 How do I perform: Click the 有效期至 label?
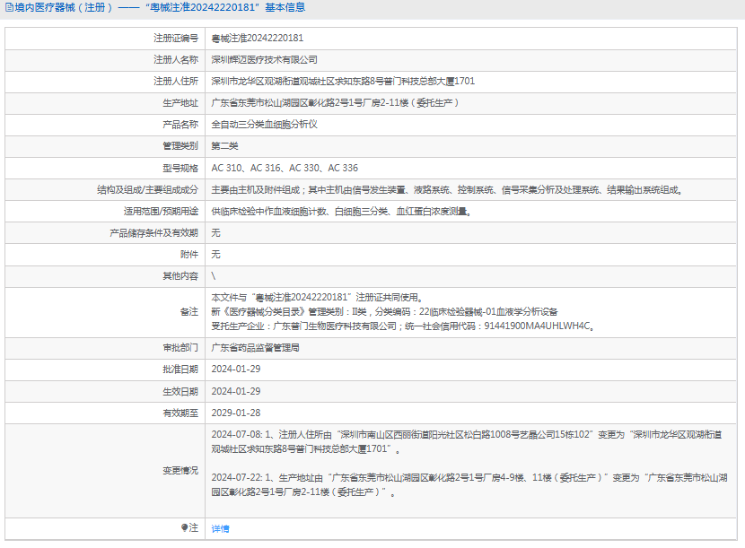coord(180,413)
